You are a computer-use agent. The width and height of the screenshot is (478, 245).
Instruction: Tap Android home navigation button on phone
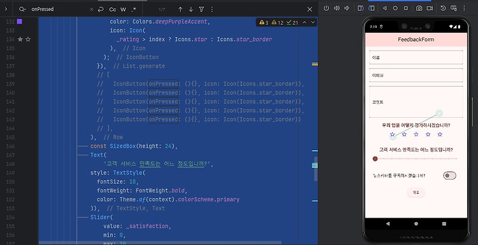pos(416,224)
